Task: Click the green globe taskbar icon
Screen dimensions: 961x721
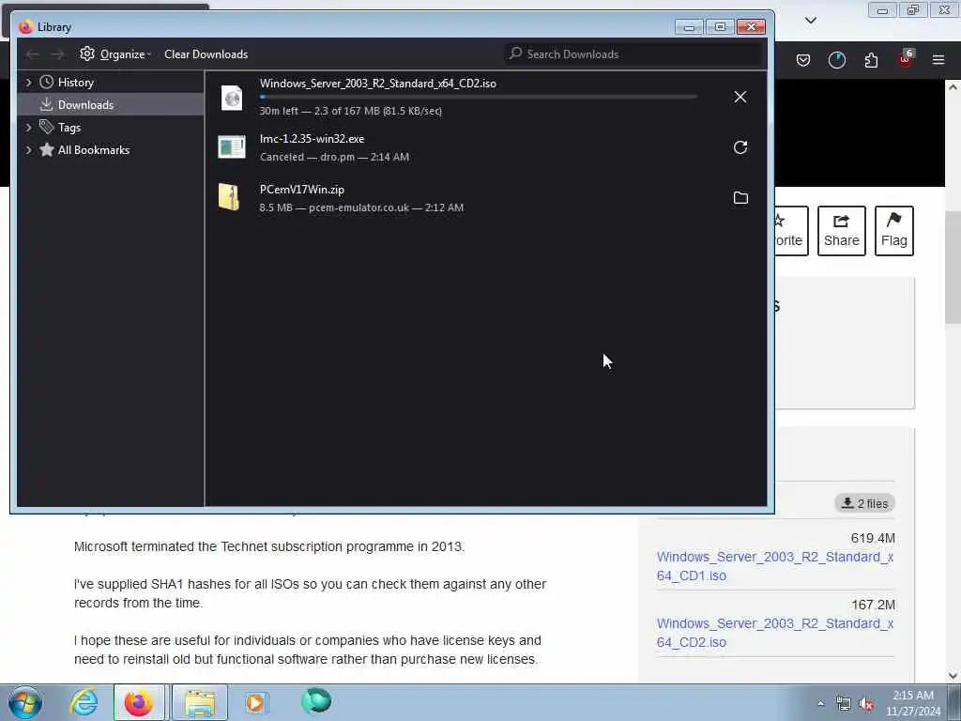Action: pyautogui.click(x=316, y=701)
